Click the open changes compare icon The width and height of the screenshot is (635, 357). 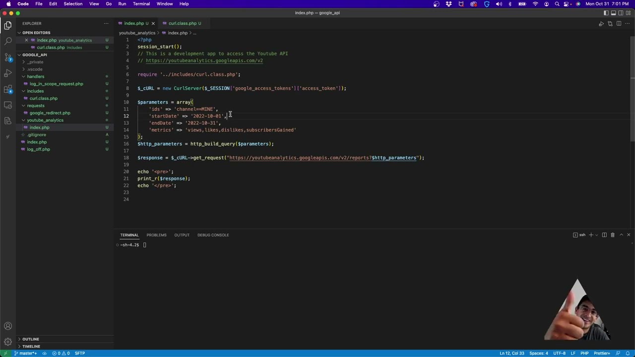pos(610,23)
